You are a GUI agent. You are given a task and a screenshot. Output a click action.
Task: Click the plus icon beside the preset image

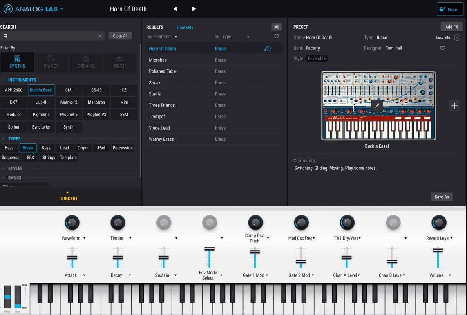[x=454, y=106]
